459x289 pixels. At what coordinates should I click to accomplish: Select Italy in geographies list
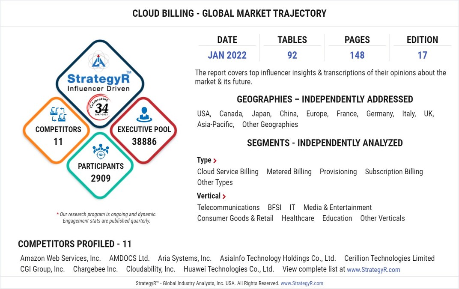tap(409, 113)
